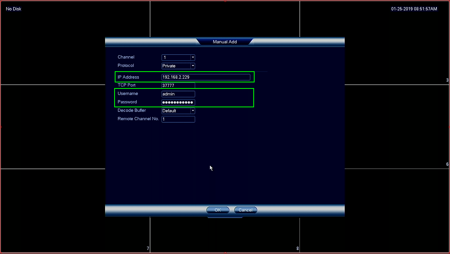Image resolution: width=450 pixels, height=254 pixels.
Task: Click the Remote Channel No. field
Action: (x=178, y=119)
